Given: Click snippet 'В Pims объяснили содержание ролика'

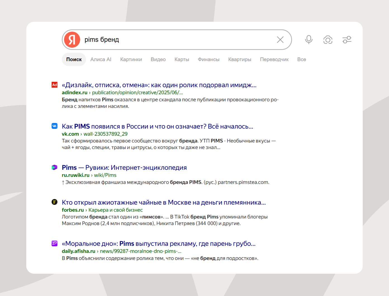Looking at the screenshot, I should point(160,258).
